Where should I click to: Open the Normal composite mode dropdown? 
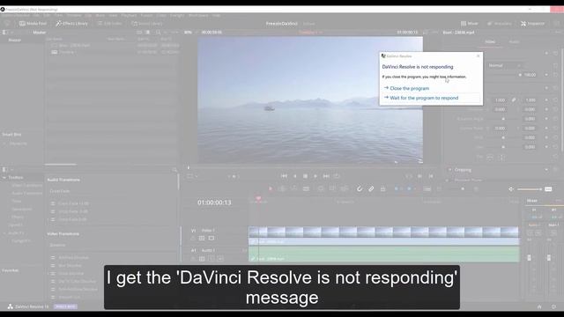click(x=504, y=65)
